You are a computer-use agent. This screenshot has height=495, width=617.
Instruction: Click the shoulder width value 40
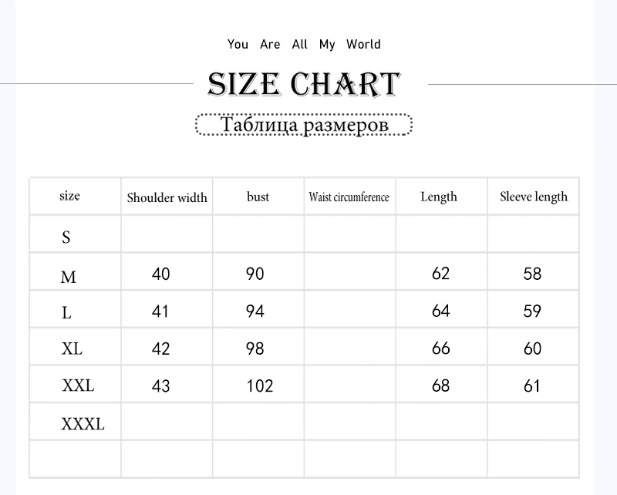tap(160, 274)
